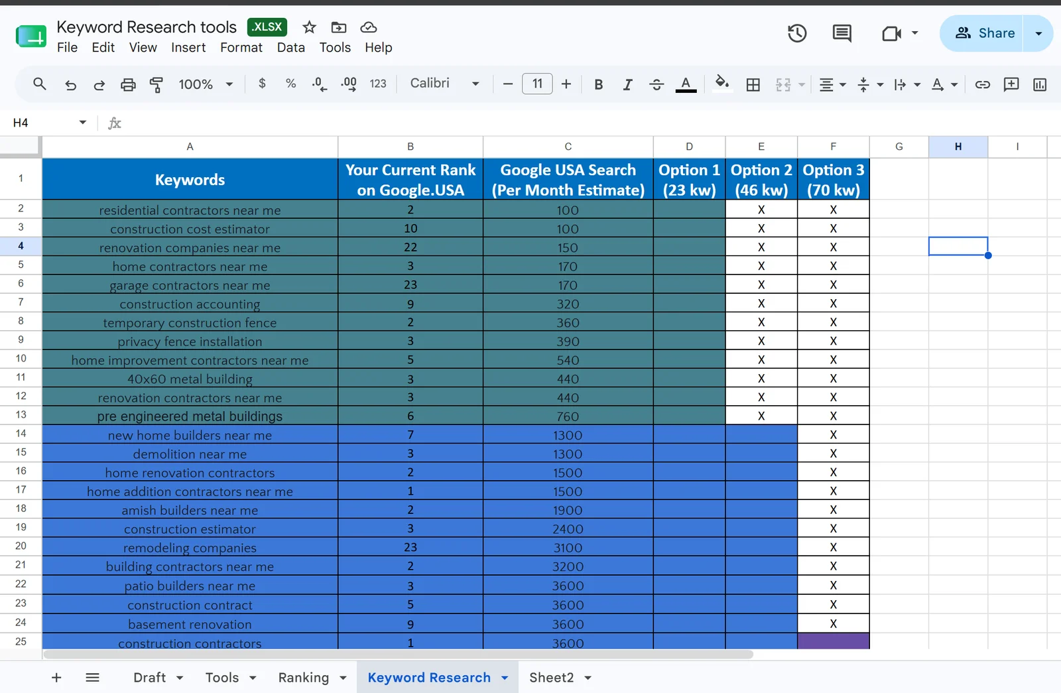Increase decimal places

[x=348, y=84]
